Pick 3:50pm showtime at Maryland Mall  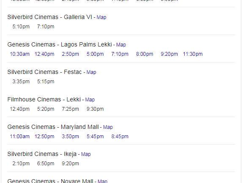click(x=70, y=137)
